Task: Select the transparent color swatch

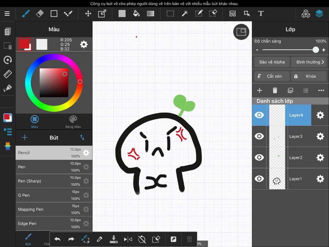Action: (42, 44)
